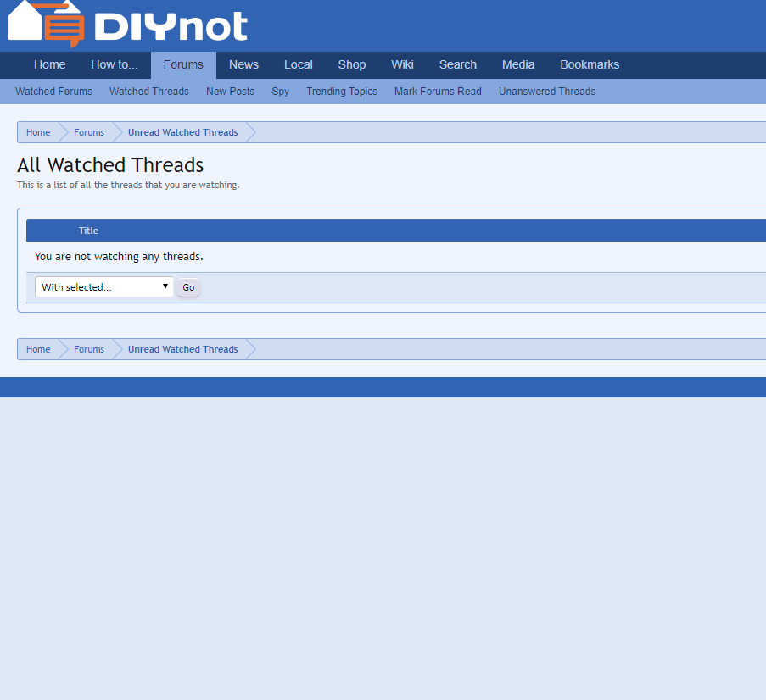This screenshot has width=766, height=700.
Task: Click Mark Forums Read
Action: click(x=438, y=92)
